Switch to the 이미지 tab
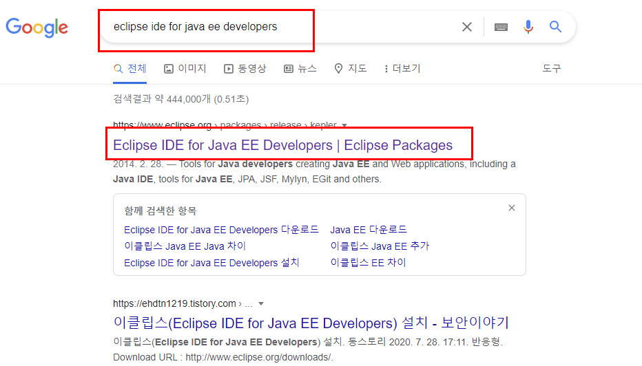This screenshot has width=642, height=366. coord(185,68)
